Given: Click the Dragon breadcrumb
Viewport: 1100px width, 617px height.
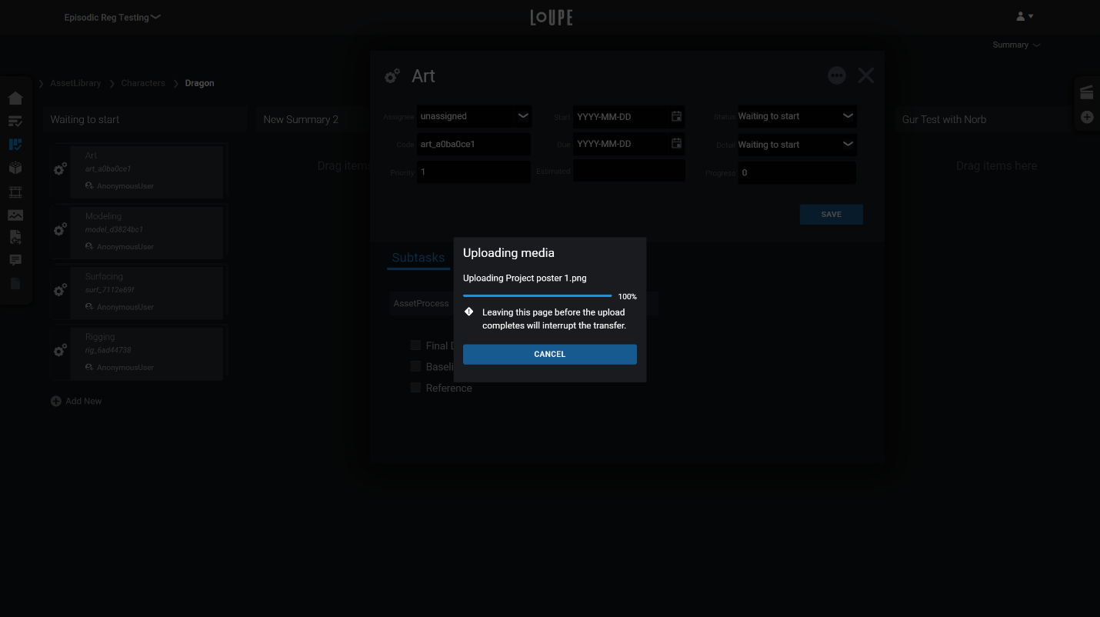Looking at the screenshot, I should (x=199, y=83).
